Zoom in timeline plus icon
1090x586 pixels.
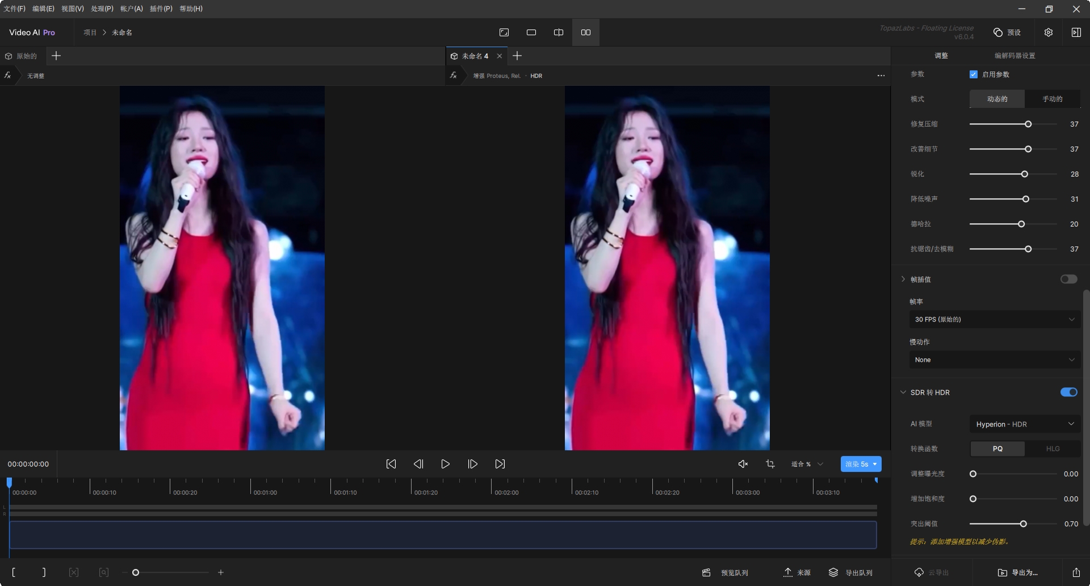[x=221, y=572]
